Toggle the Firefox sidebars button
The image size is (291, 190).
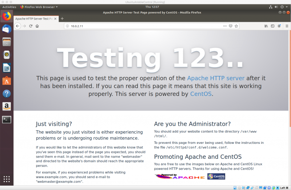tap(272, 26)
